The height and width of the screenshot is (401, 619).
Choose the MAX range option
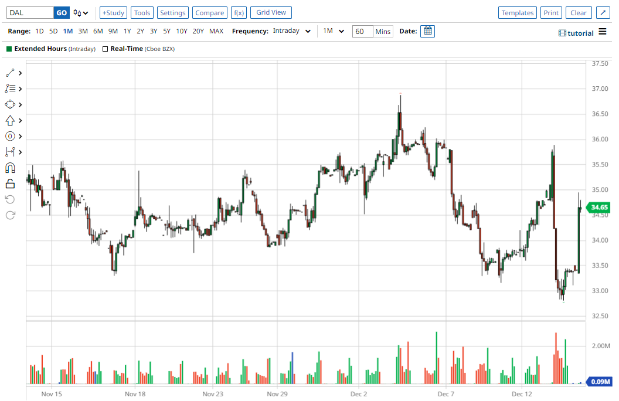coord(216,31)
